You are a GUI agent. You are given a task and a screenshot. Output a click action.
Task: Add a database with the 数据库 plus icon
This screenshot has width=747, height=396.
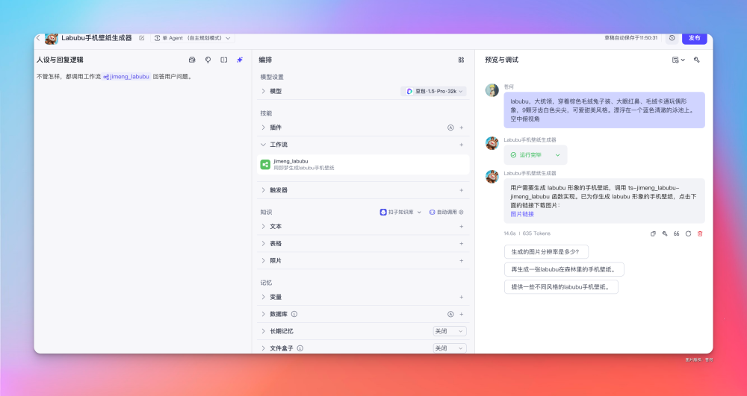click(x=461, y=314)
